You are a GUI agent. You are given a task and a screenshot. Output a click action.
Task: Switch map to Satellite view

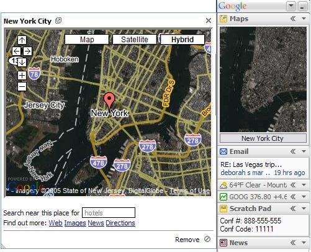[x=135, y=40]
